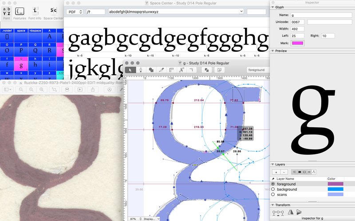The image size is (355, 221).
Task: Select the background layer radio button
Action: point(273,189)
